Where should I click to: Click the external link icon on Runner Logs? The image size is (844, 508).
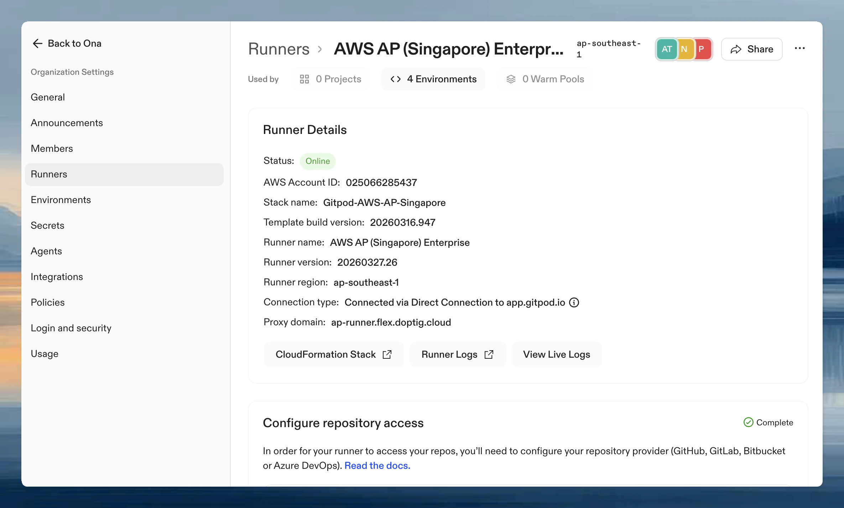pyautogui.click(x=489, y=354)
